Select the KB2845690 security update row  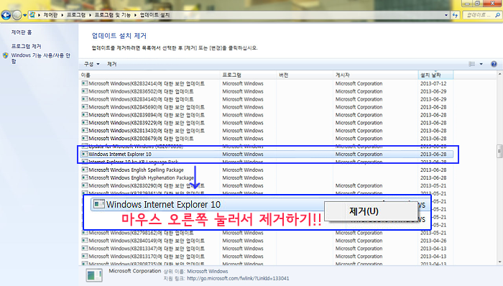267,107
